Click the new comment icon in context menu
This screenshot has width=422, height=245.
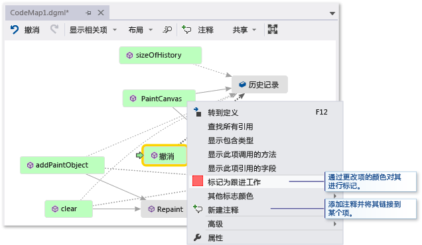point(198,209)
